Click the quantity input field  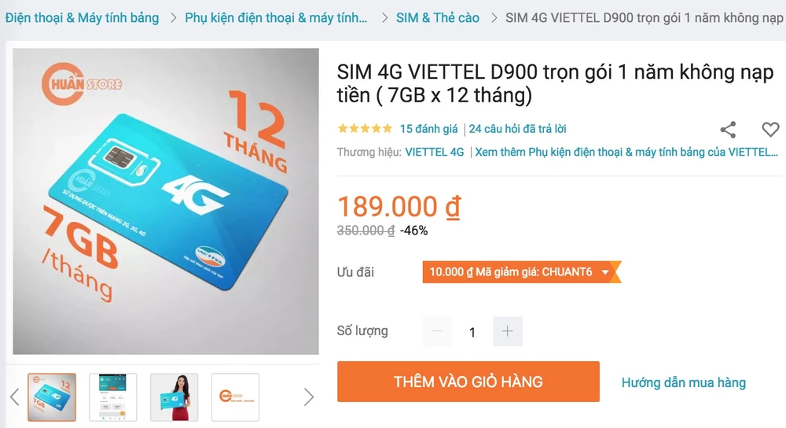point(472,332)
